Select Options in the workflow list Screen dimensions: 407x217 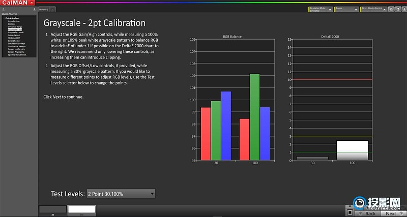12,24
